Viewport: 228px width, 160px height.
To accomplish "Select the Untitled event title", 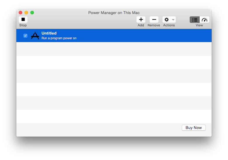I will coord(49,33).
